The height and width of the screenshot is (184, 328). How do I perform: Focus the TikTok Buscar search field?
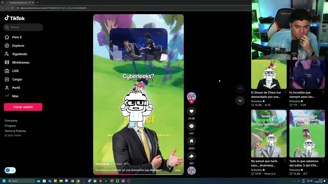[x=23, y=27]
